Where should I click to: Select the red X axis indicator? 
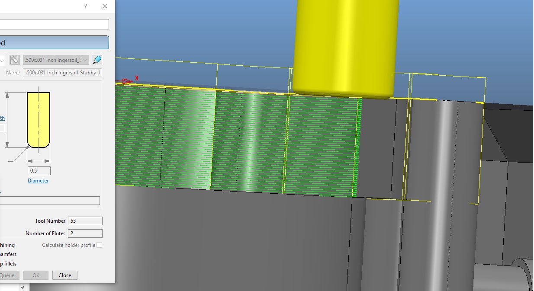(130, 79)
